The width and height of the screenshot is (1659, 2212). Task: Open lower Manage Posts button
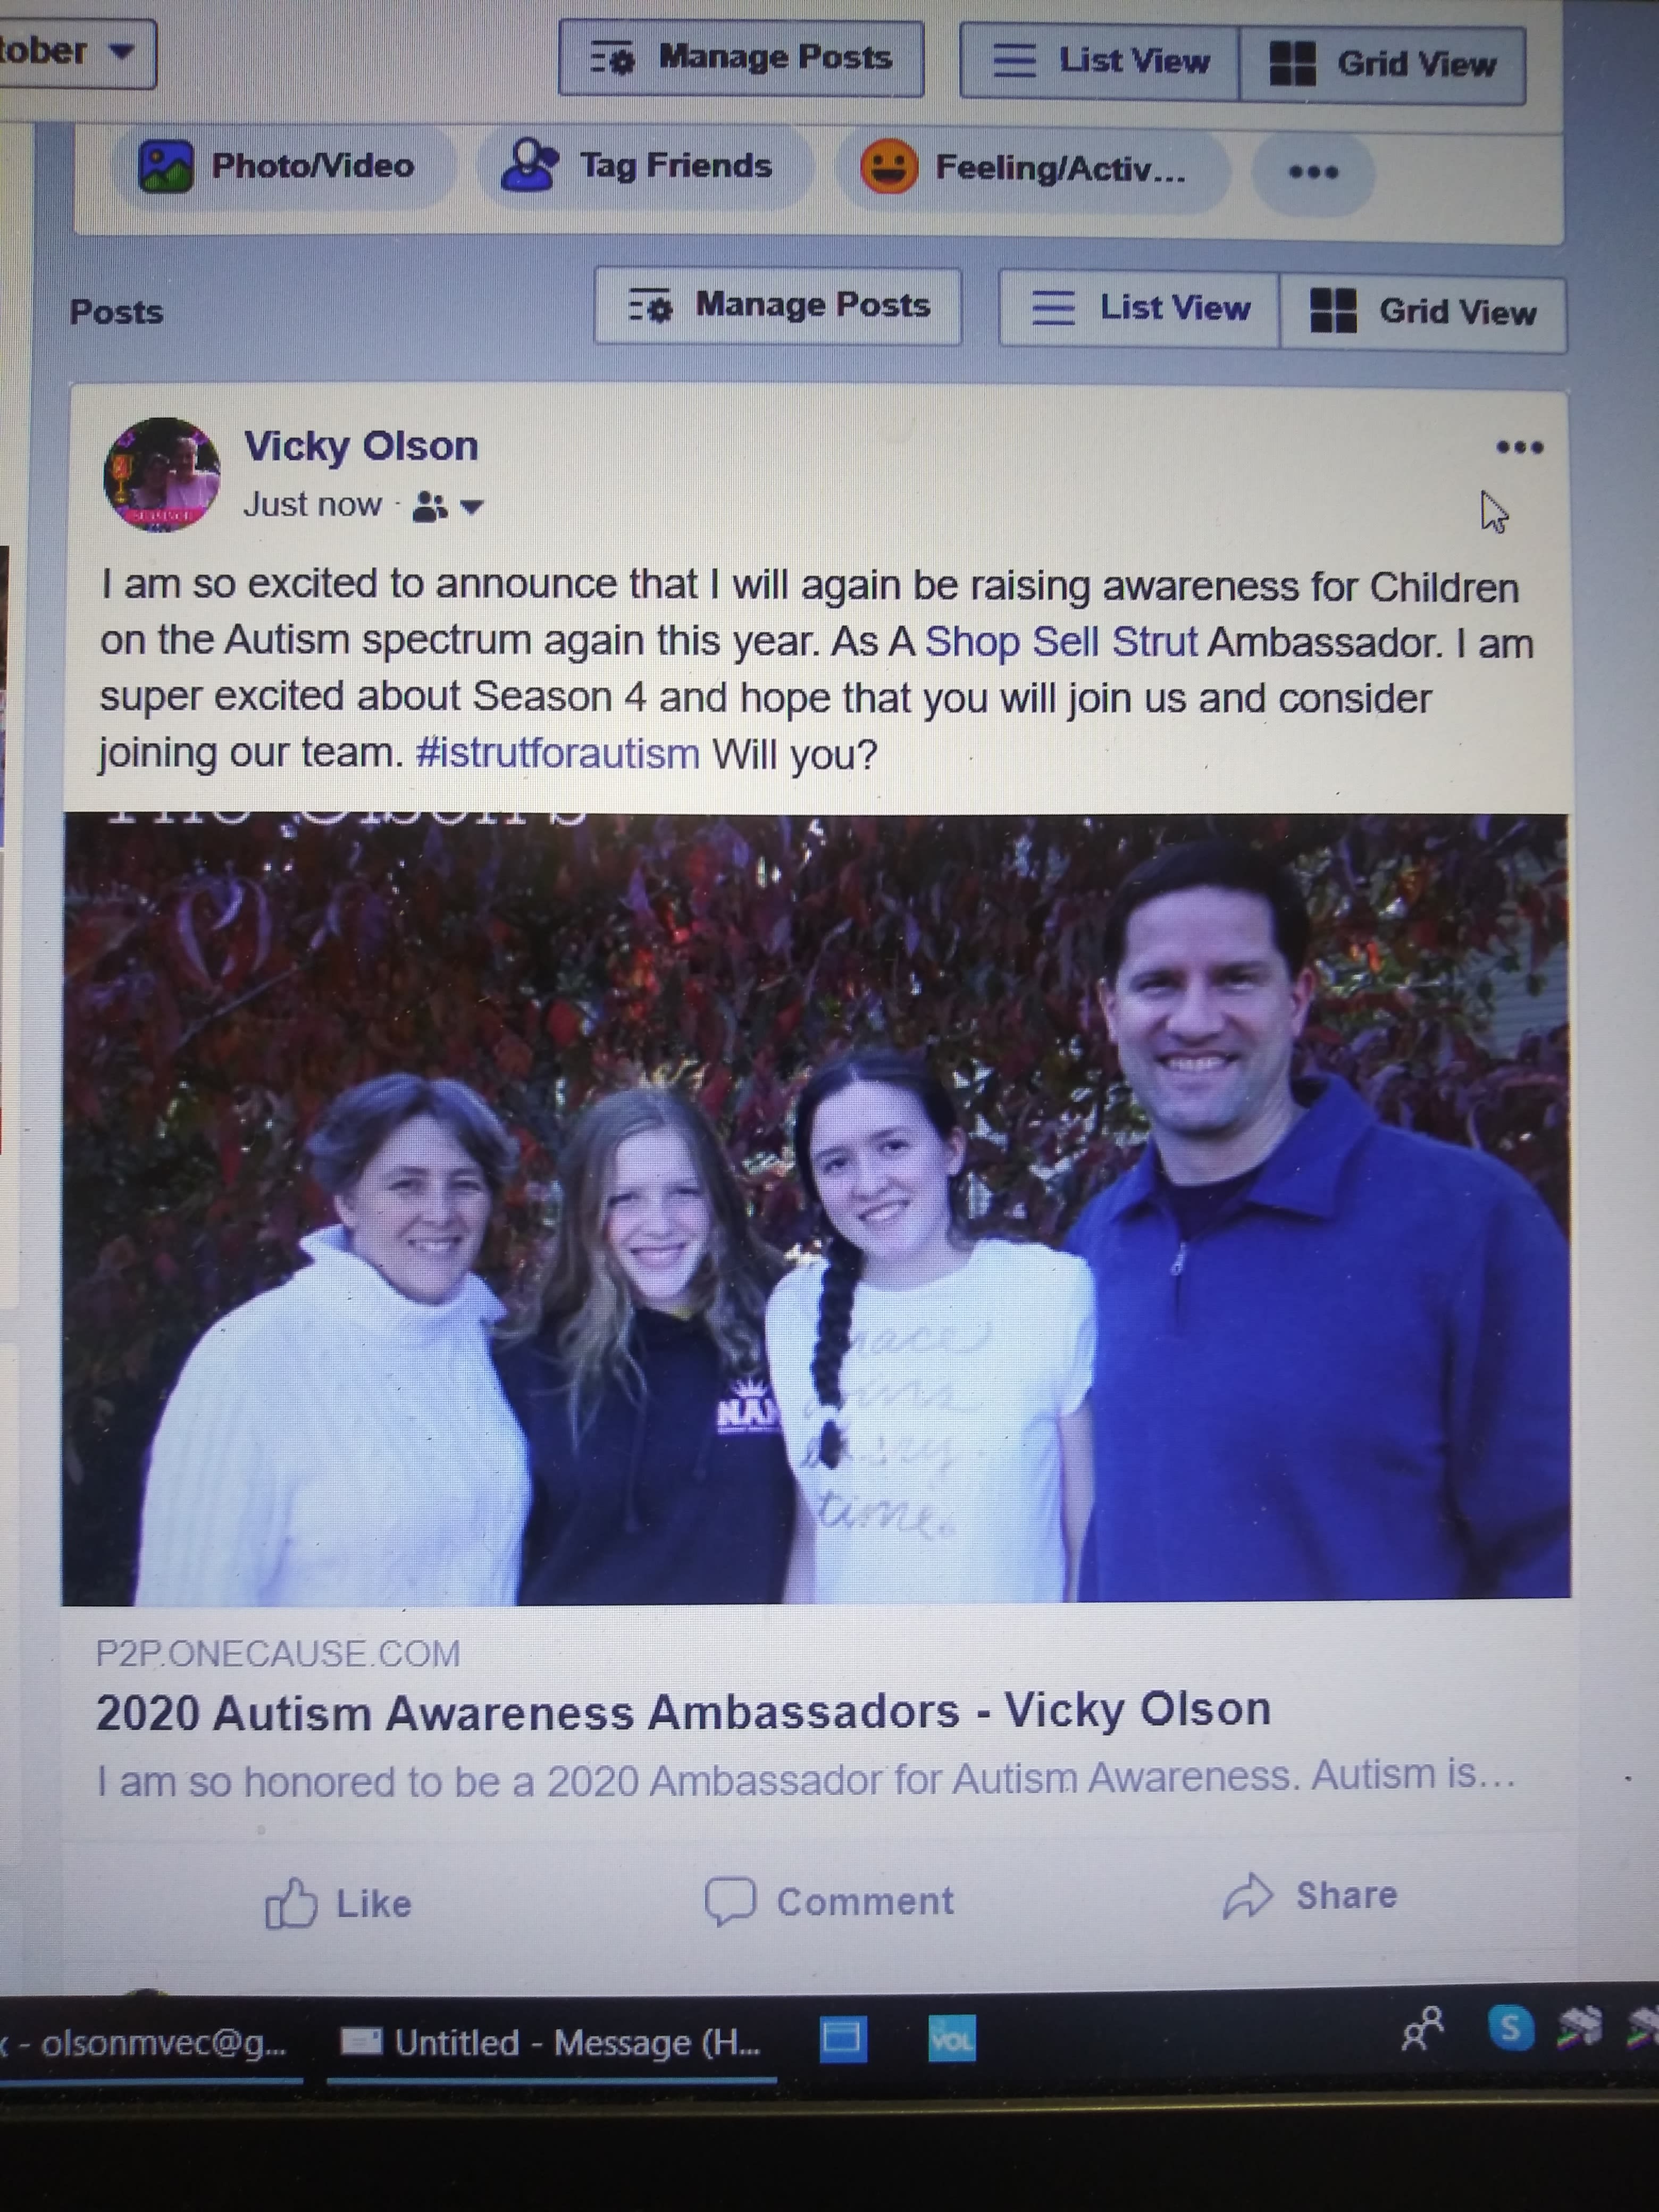pyautogui.click(x=778, y=305)
